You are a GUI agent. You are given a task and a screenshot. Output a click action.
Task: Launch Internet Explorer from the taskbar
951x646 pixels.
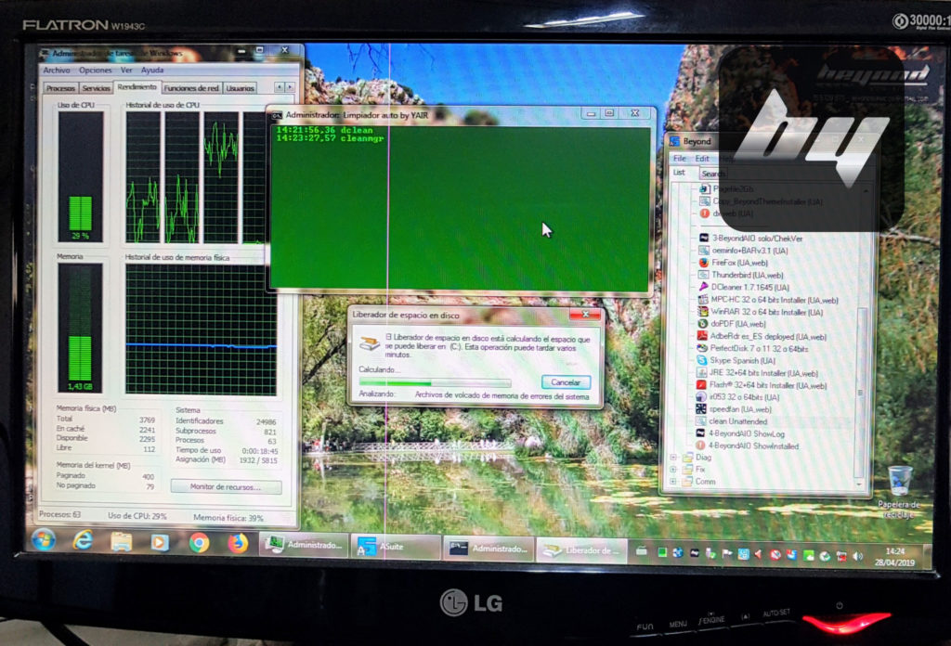pyautogui.click(x=83, y=540)
